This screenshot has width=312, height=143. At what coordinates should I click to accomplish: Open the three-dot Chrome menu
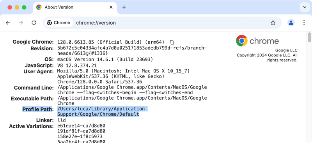(x=304, y=23)
